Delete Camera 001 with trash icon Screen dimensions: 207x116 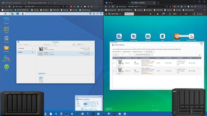pyautogui.click(x=194, y=63)
